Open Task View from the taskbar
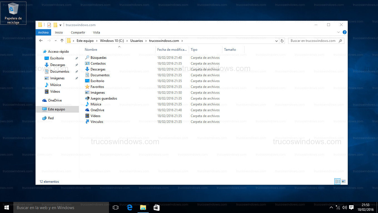 click(x=115, y=207)
